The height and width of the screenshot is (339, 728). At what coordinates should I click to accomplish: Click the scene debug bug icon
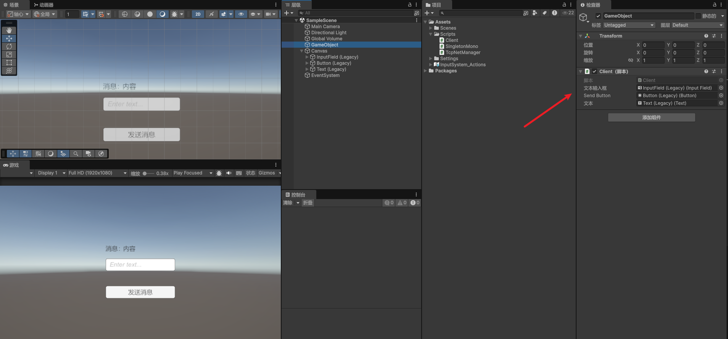pos(174,14)
